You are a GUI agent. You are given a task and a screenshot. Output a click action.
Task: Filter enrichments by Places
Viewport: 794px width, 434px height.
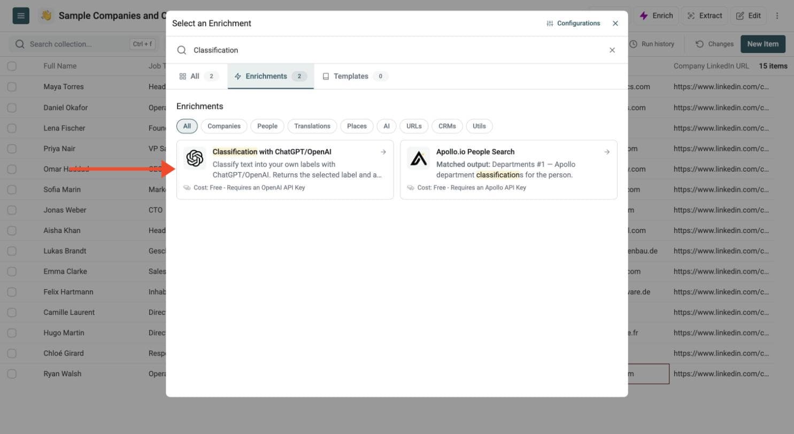357,126
